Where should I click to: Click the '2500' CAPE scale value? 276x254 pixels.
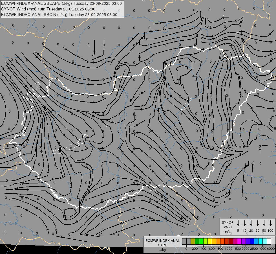(x=254, y=249)
